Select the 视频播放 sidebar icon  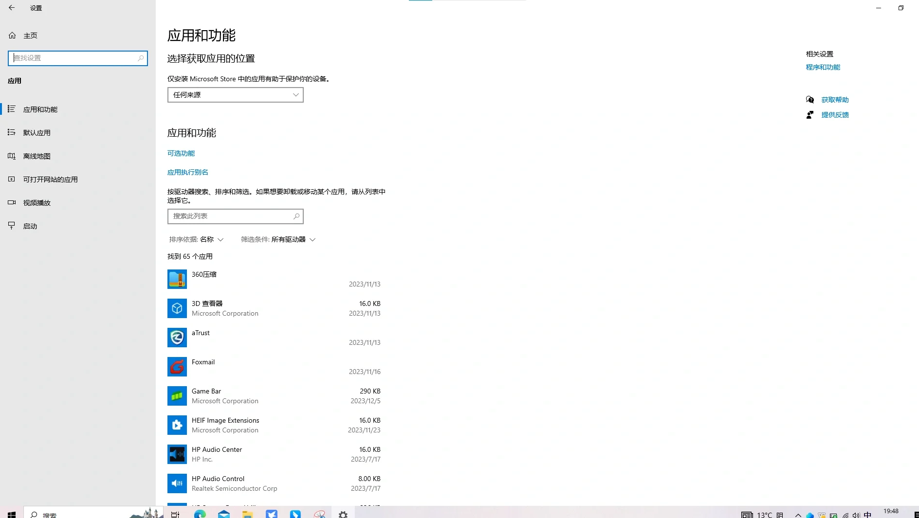[12, 202]
